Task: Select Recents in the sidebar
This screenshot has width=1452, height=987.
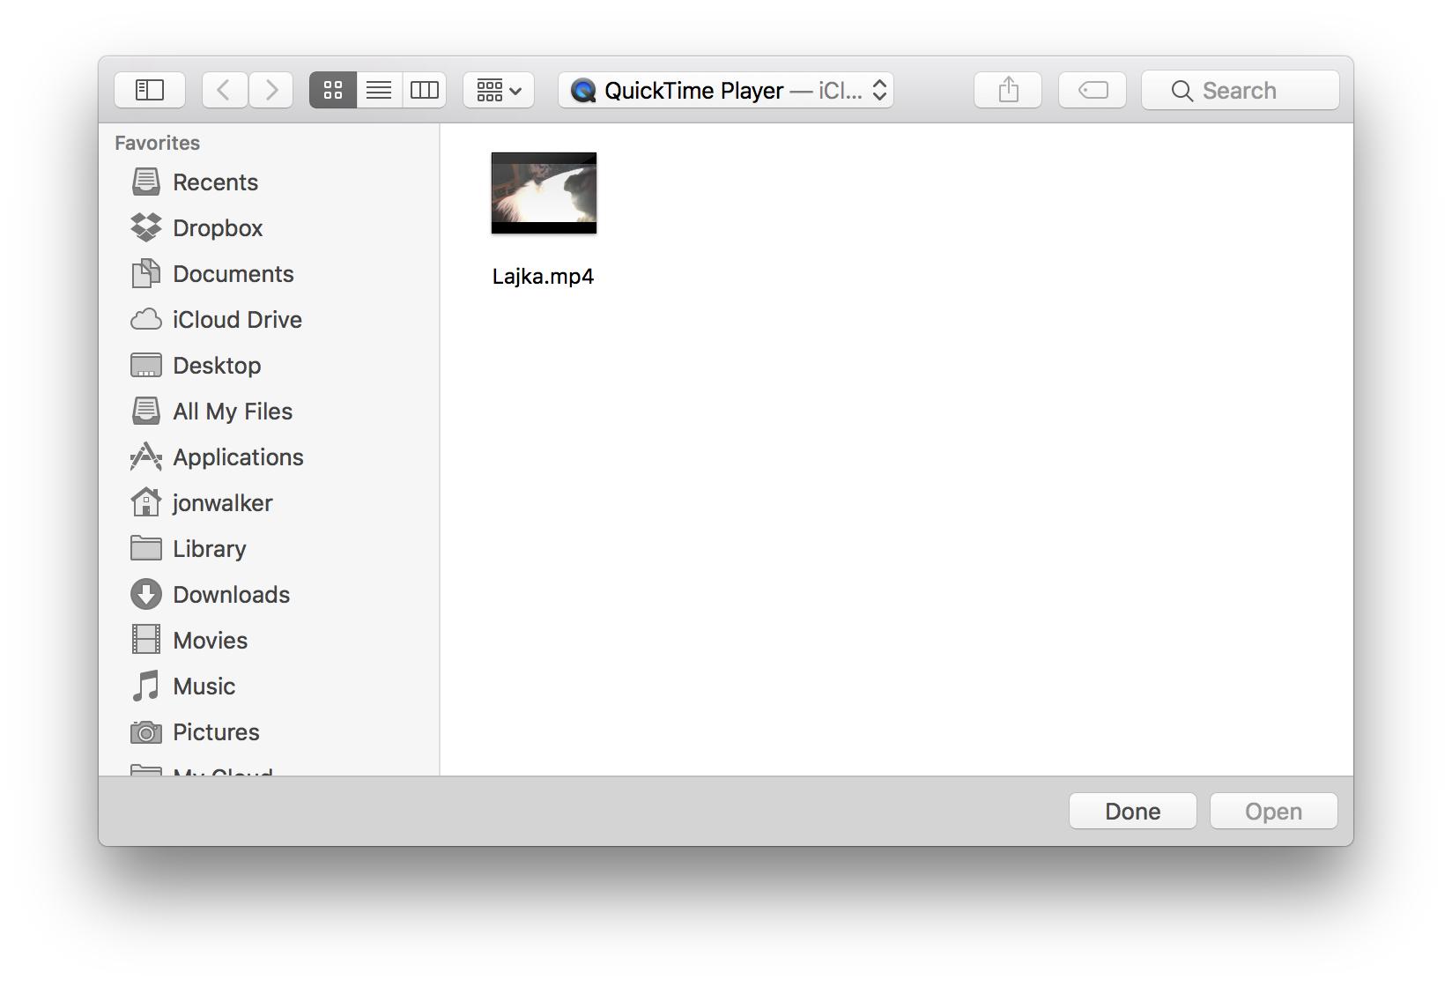Action: [x=269, y=182]
